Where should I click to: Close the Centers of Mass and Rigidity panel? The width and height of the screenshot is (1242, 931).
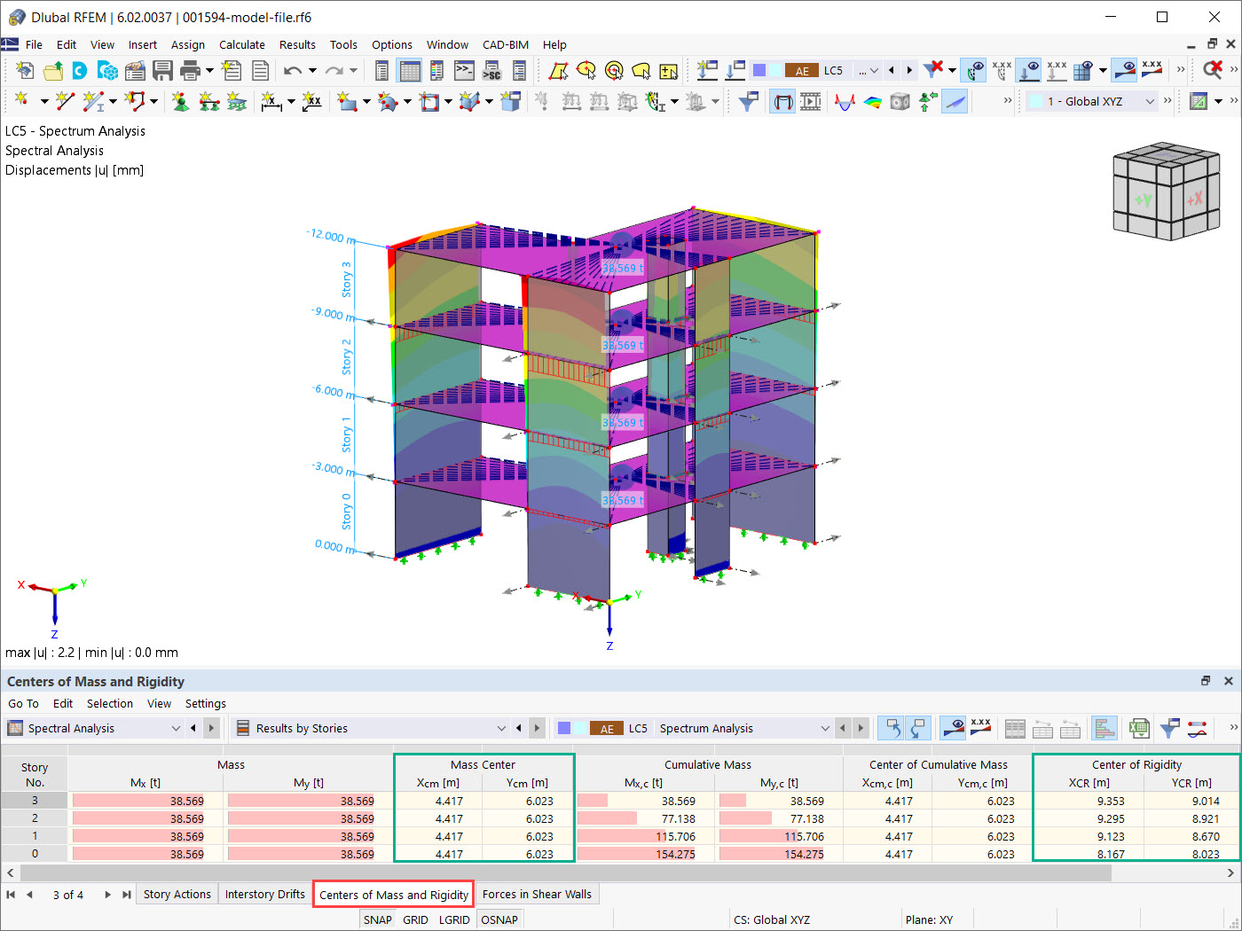(x=1229, y=681)
